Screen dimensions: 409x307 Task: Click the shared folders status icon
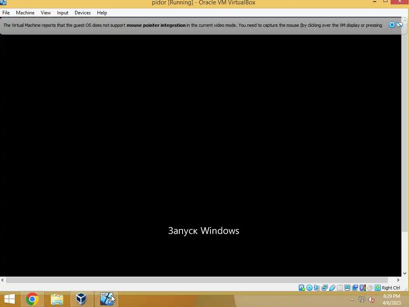point(340,288)
